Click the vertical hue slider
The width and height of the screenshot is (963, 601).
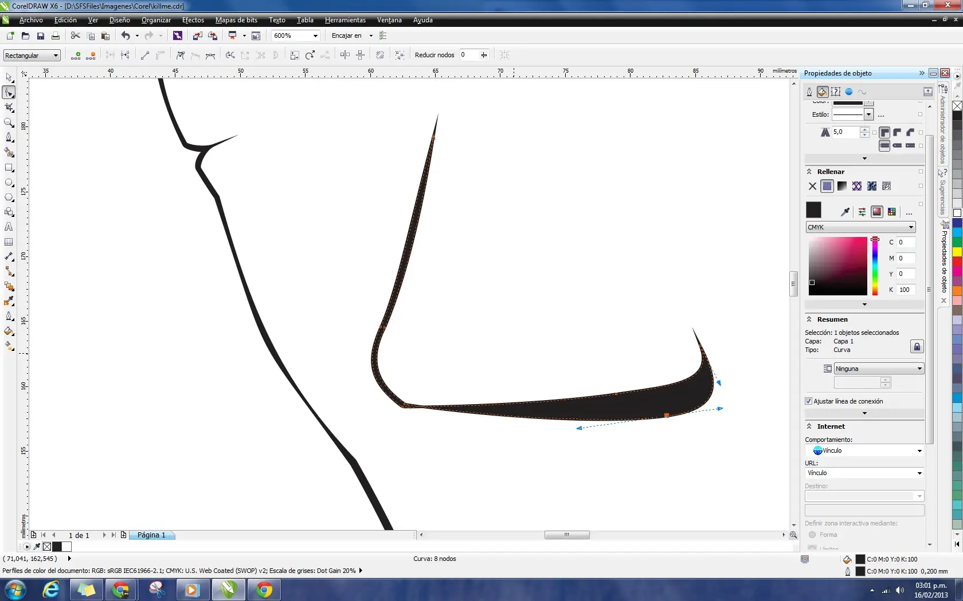point(875,266)
